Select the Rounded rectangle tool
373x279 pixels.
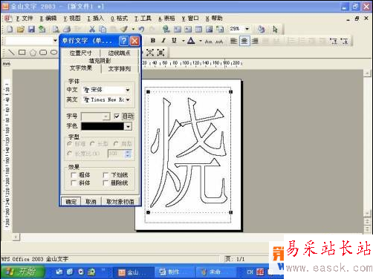click(x=43, y=52)
